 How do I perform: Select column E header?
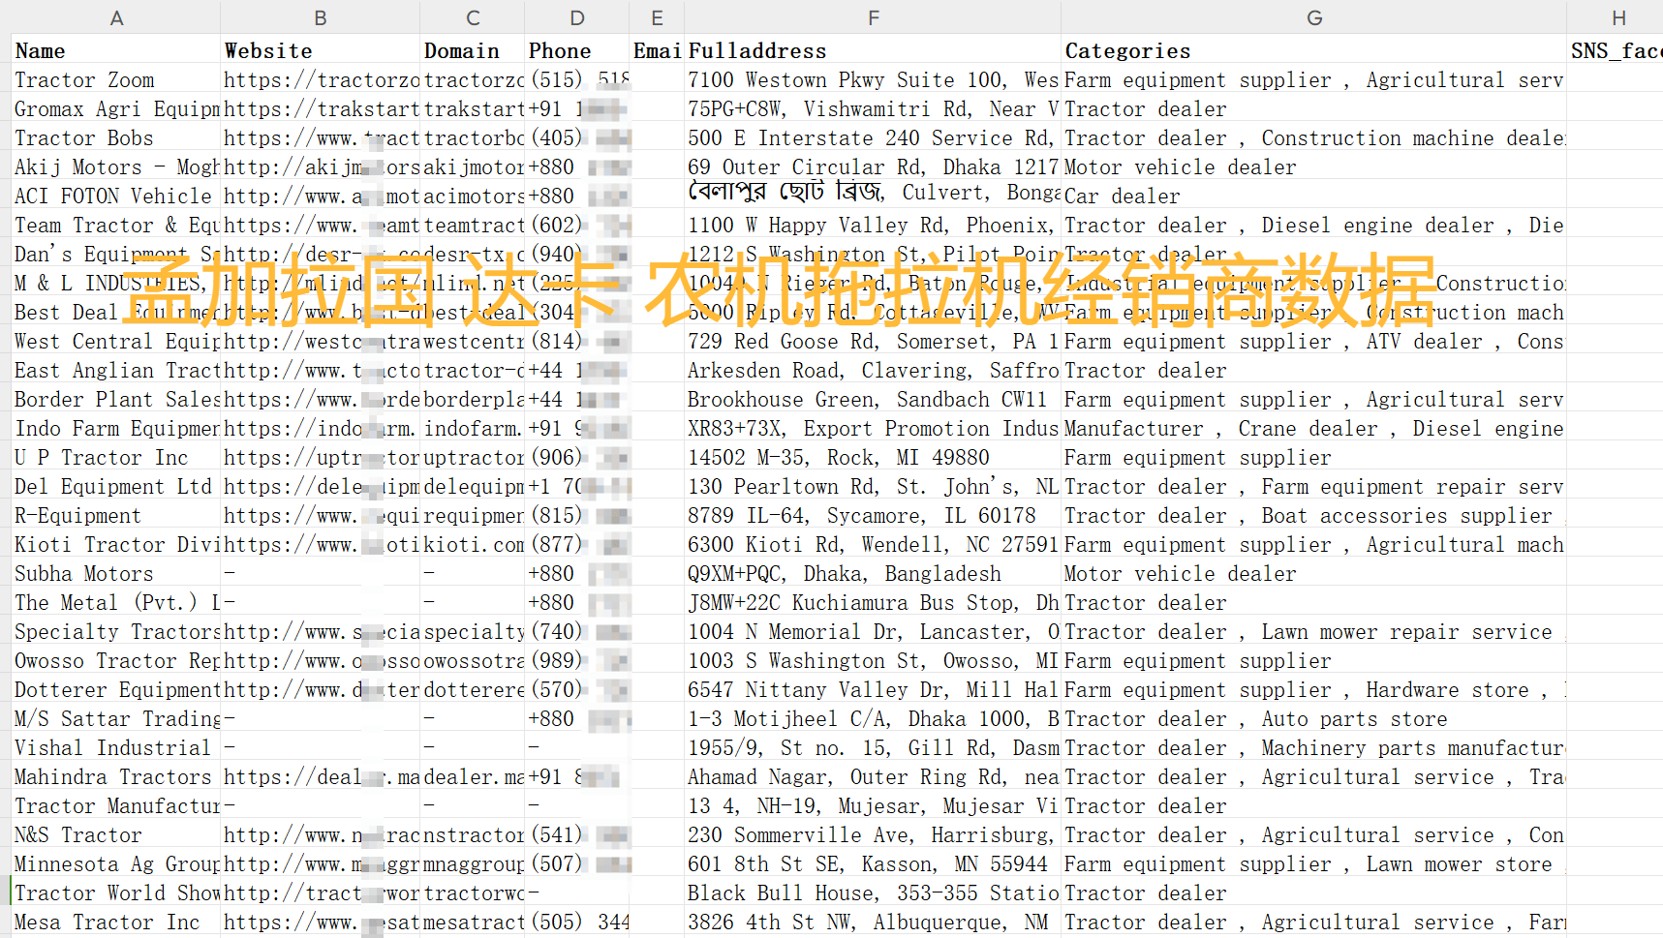(657, 17)
